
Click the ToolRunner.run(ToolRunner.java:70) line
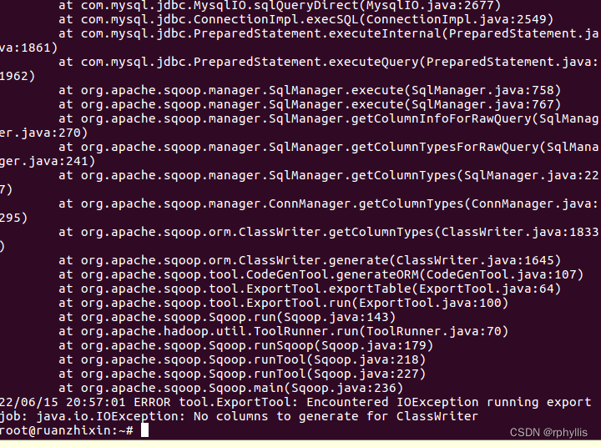pyautogui.click(x=283, y=331)
